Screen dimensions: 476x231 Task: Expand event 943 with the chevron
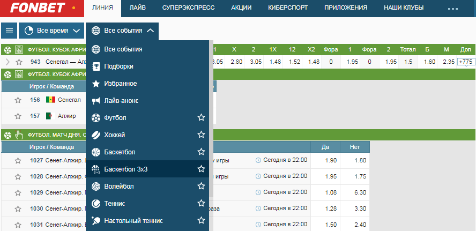[8, 62]
